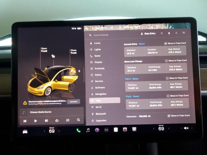
Task: Increase passenger temperature with right arrow
Action: pyautogui.click(x=169, y=129)
